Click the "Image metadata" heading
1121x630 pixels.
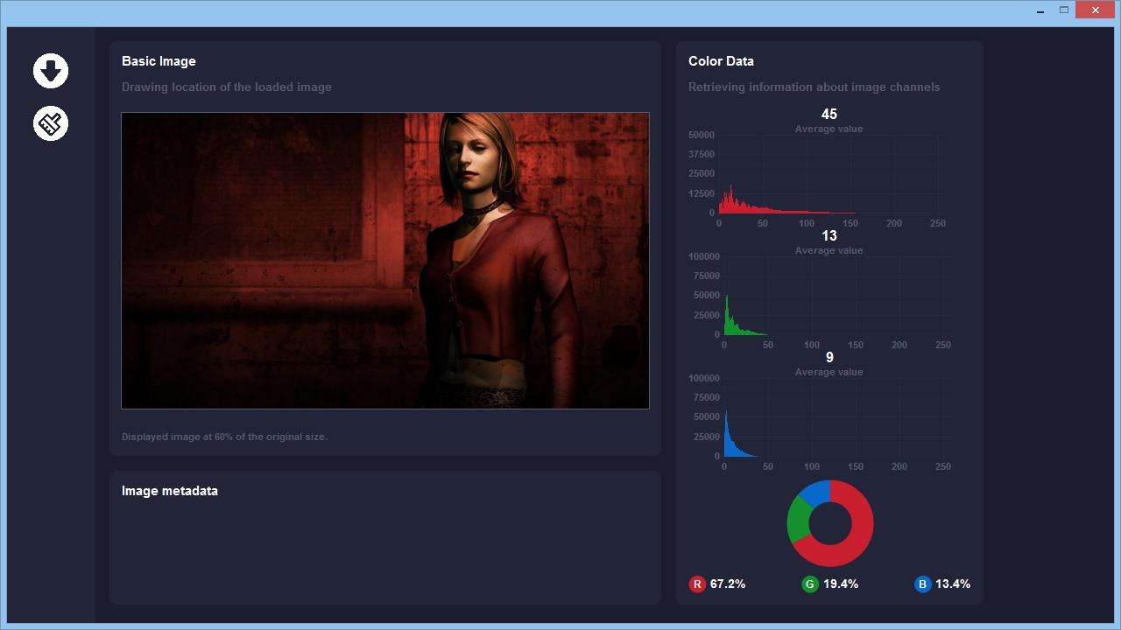pyautogui.click(x=170, y=491)
